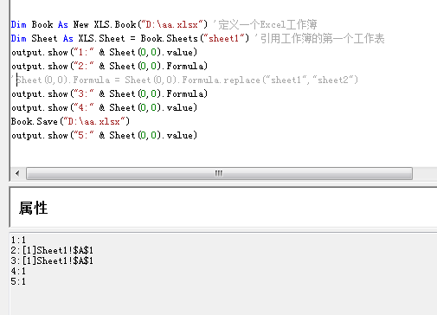Image resolution: width=437 pixels, height=315 pixels.
Task: Click the Book.Save code line
Action: click(70, 121)
